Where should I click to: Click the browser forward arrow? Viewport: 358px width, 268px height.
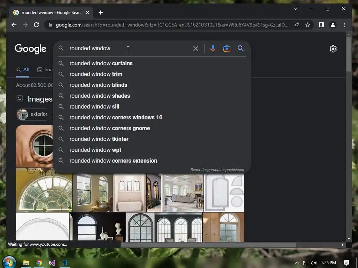click(25, 25)
